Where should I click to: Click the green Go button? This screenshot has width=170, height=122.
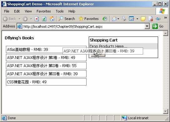click(158, 26)
